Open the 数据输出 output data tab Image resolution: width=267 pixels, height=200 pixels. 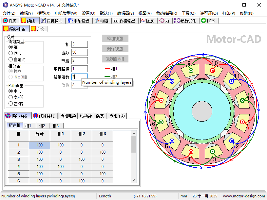click(x=124, y=21)
